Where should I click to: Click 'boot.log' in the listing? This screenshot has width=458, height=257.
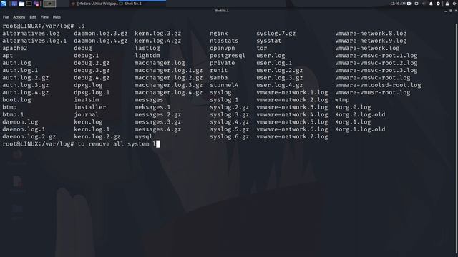(x=16, y=100)
